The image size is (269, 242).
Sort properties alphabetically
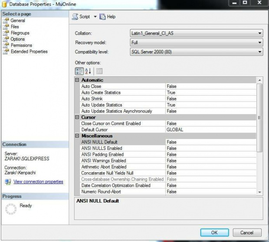(88, 71)
